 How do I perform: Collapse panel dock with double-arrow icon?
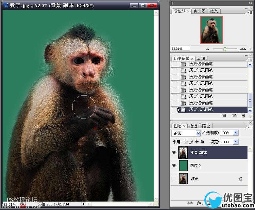click(251, 3)
